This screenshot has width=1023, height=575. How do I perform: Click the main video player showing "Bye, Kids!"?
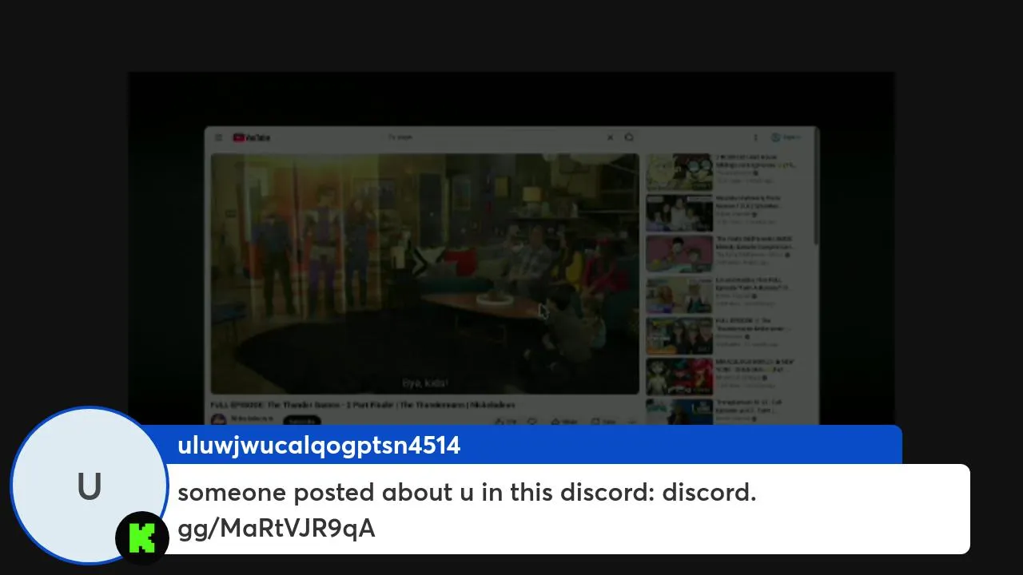[x=424, y=273]
